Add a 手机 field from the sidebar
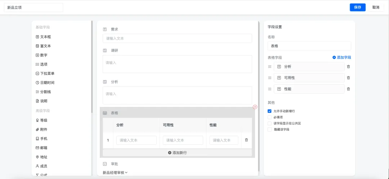389x179 pixels. point(41,139)
